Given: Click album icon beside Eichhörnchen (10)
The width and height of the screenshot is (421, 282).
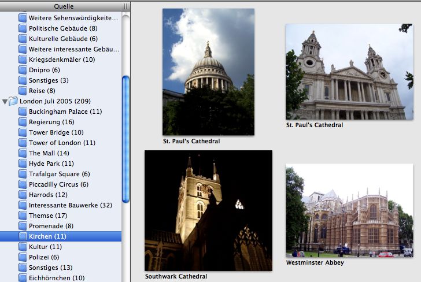Looking at the screenshot, I should pyautogui.click(x=23, y=278).
